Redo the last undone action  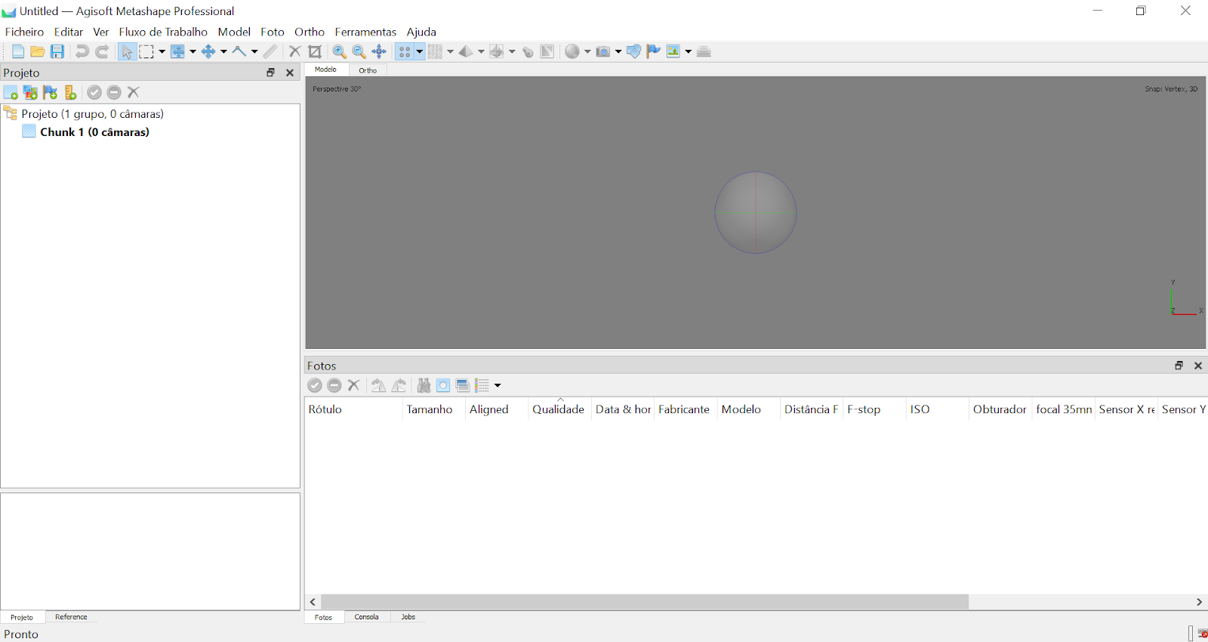(x=102, y=51)
